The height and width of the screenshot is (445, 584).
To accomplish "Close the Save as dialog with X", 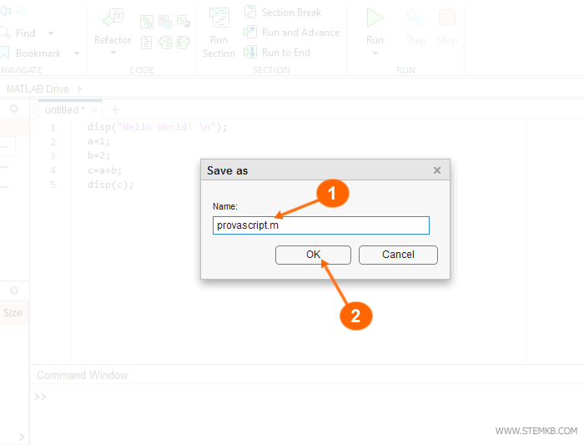I will 436,170.
